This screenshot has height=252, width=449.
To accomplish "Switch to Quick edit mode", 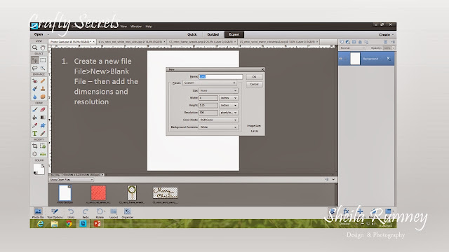I will 192,34.
